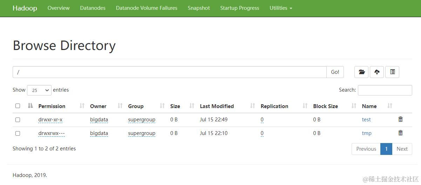Screen dimensions: 421x185
Task: Click Jul 15 22:10 modified time
Action: [213, 133]
